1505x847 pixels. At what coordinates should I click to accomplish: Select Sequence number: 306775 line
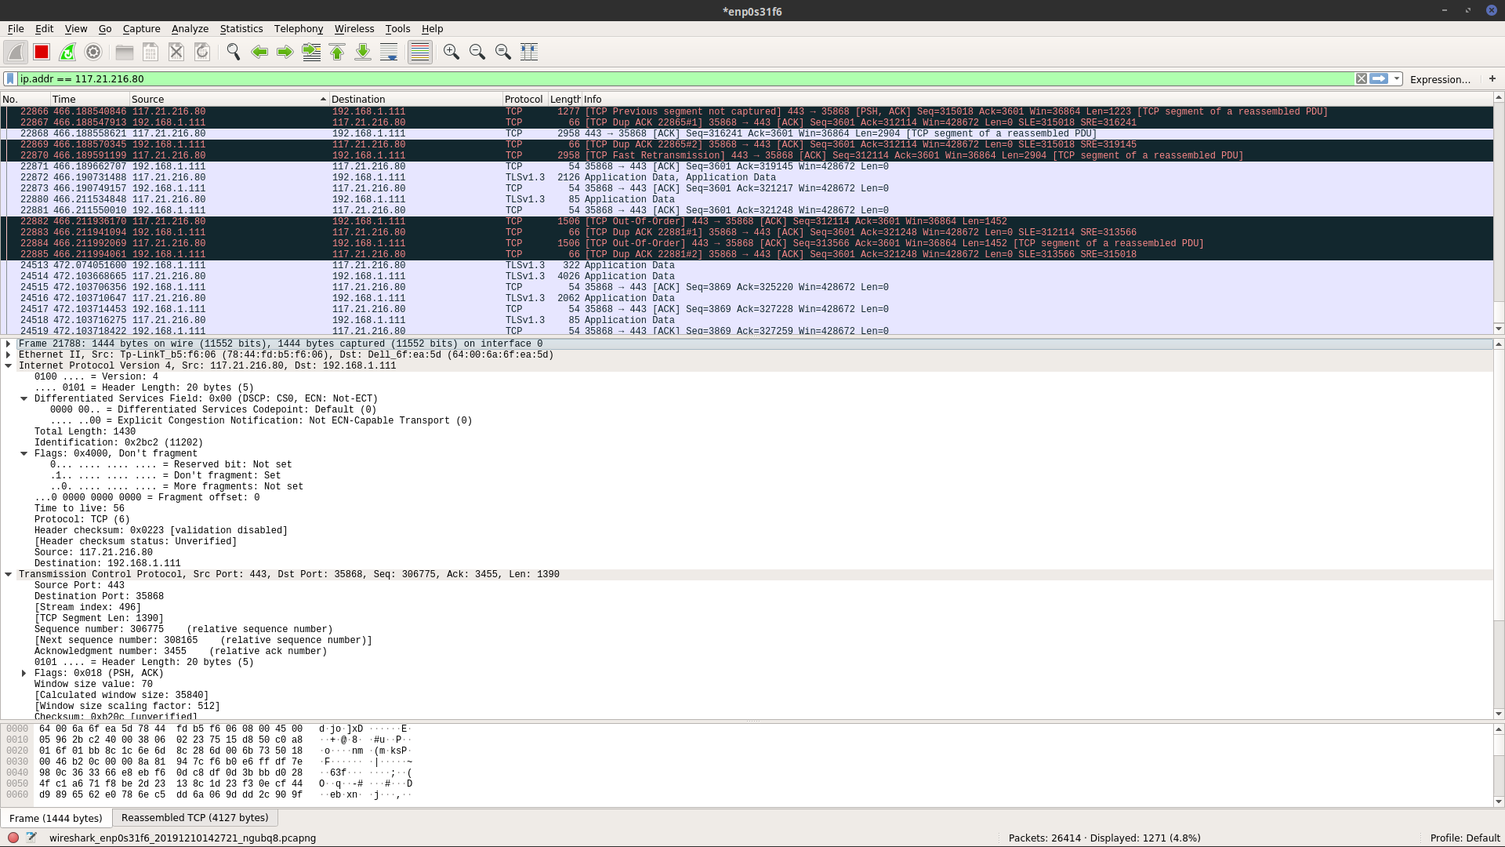coord(183,629)
